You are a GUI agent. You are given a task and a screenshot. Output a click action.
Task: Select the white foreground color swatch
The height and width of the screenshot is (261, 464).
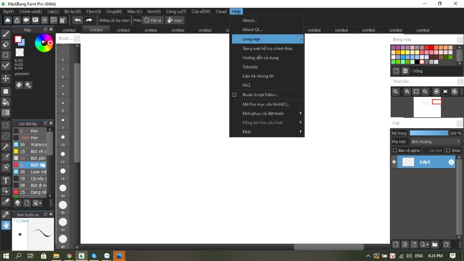[x=18, y=39]
